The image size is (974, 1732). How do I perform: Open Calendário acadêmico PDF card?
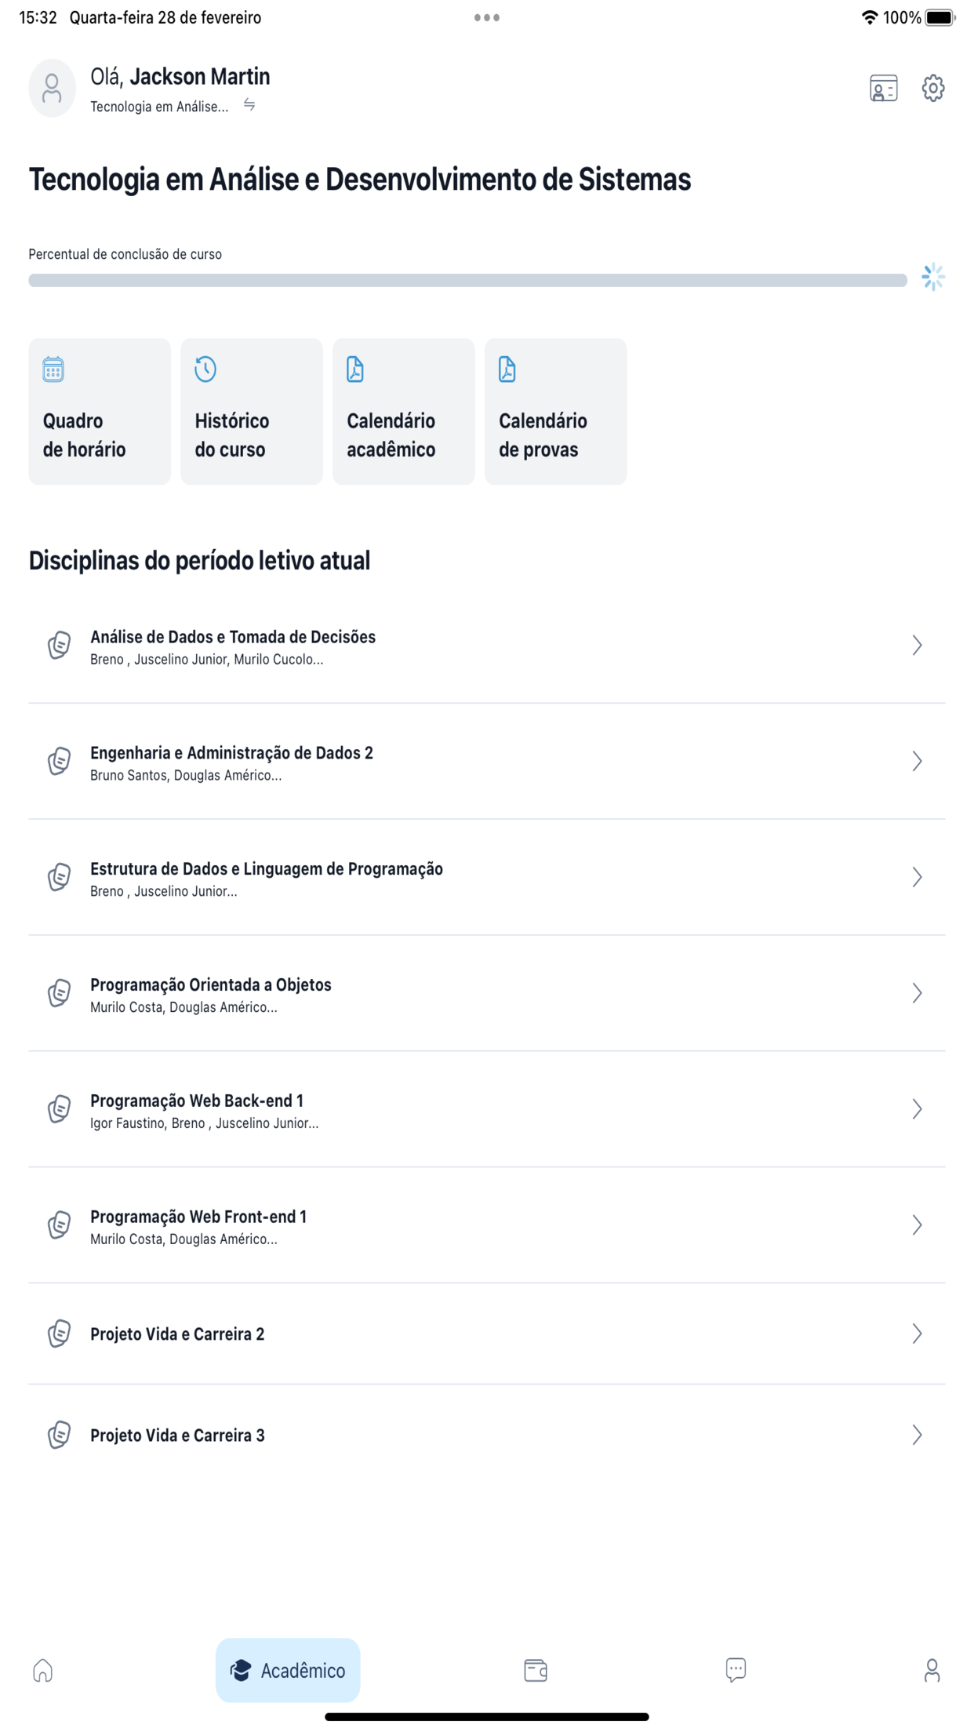point(404,412)
